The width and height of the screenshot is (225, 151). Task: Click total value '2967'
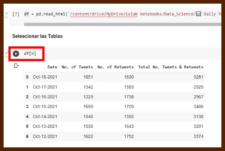(199, 97)
